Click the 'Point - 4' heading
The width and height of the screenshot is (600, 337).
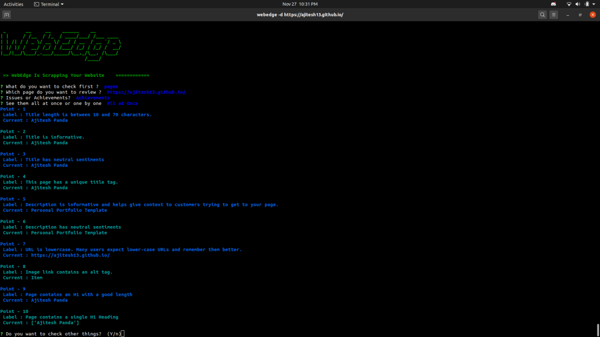(x=13, y=177)
